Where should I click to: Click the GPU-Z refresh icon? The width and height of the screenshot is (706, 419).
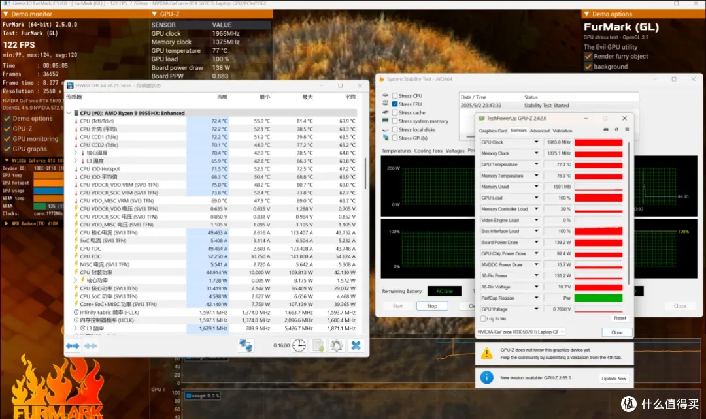616,129
